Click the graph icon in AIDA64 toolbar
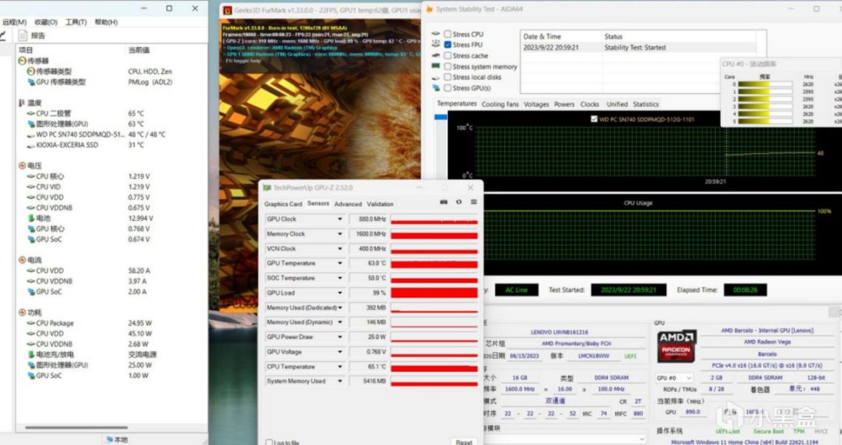This screenshot has height=445, width=842. tap(3, 35)
